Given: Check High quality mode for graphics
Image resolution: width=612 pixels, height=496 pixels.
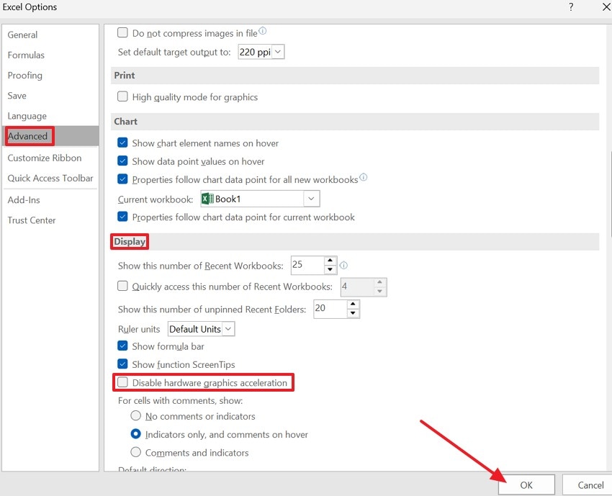Looking at the screenshot, I should [122, 96].
